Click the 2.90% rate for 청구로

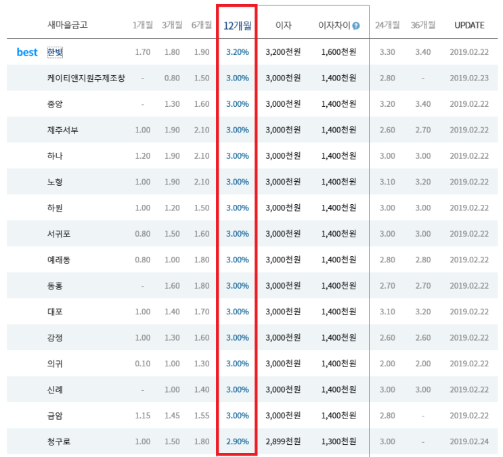[238, 441]
